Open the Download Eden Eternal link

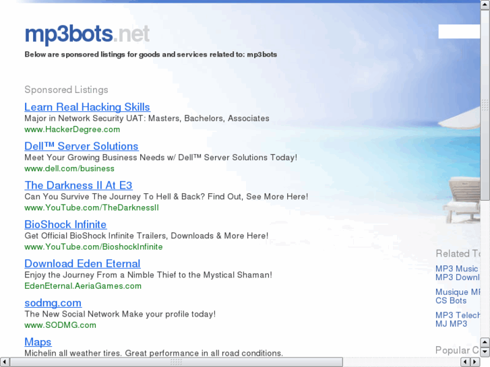(x=82, y=263)
